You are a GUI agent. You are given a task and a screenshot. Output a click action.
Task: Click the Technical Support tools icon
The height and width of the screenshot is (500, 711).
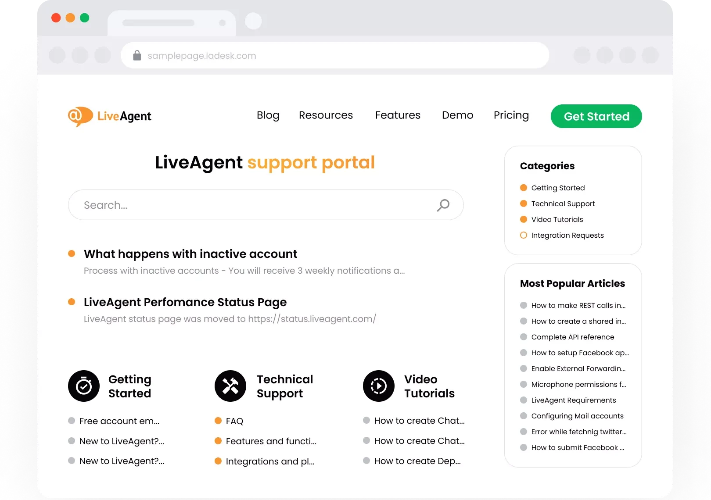click(230, 386)
